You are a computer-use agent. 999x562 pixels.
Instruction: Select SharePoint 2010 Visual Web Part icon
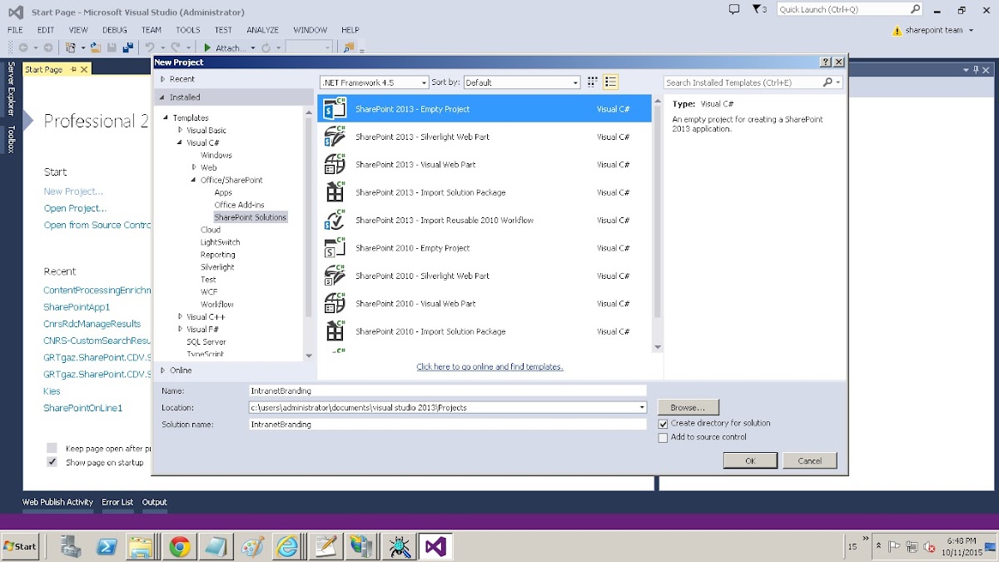(335, 303)
